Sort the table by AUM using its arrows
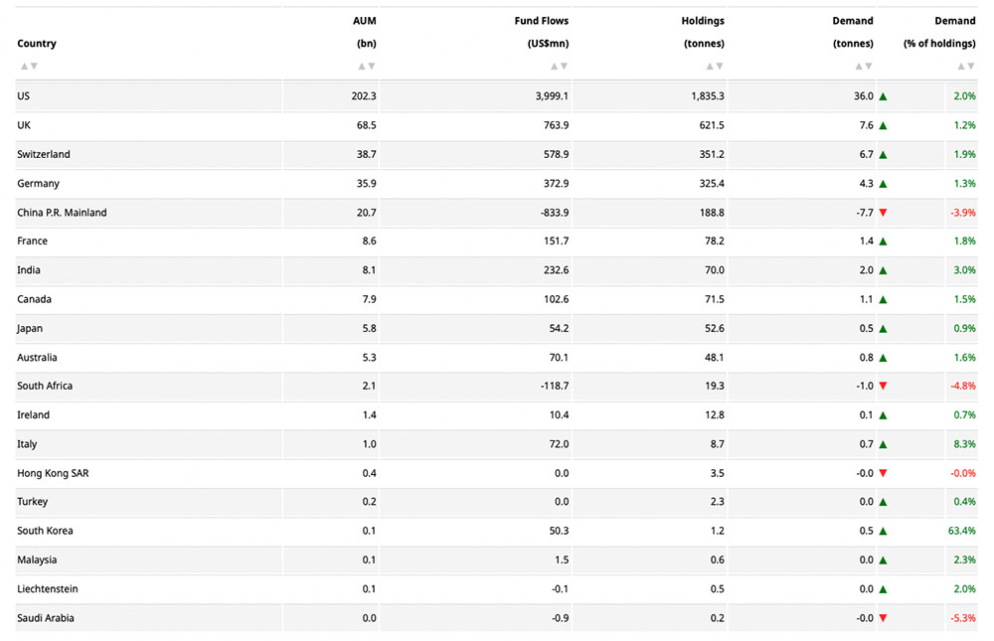Image resolution: width=994 pixels, height=641 pixels. pyautogui.click(x=367, y=67)
